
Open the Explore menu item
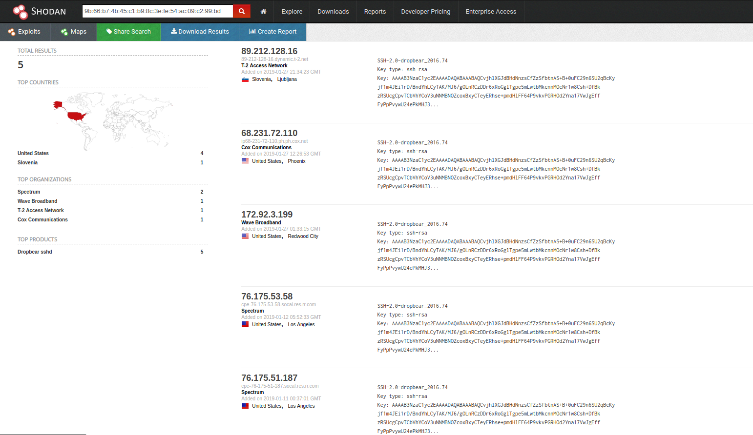[292, 11]
